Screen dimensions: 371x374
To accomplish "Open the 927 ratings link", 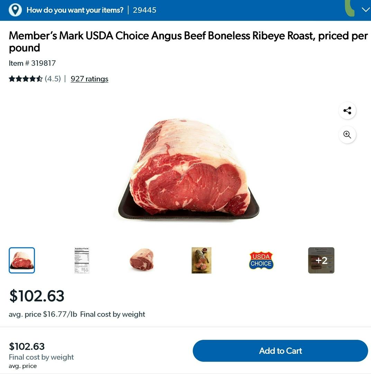I will (x=89, y=79).
